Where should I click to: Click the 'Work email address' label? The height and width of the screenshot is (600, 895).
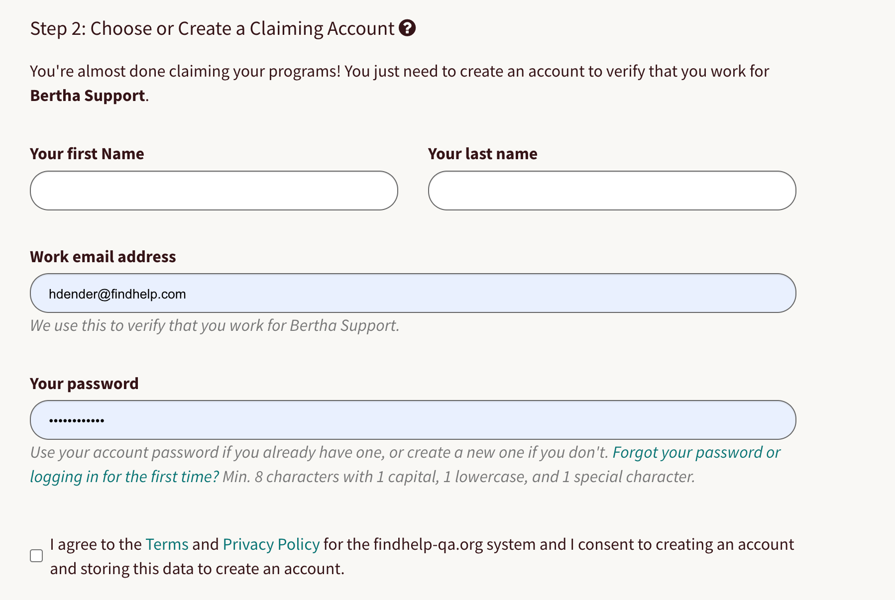click(x=103, y=257)
